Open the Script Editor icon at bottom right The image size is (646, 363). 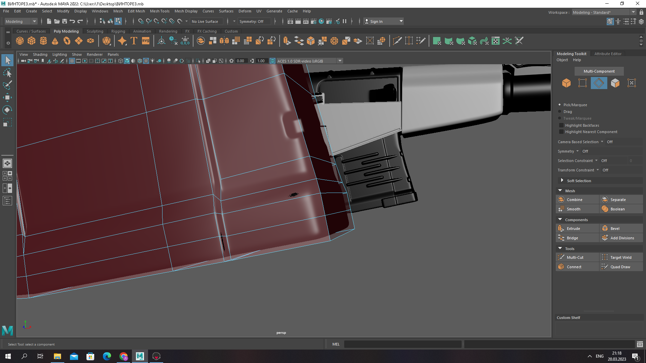[640, 344]
